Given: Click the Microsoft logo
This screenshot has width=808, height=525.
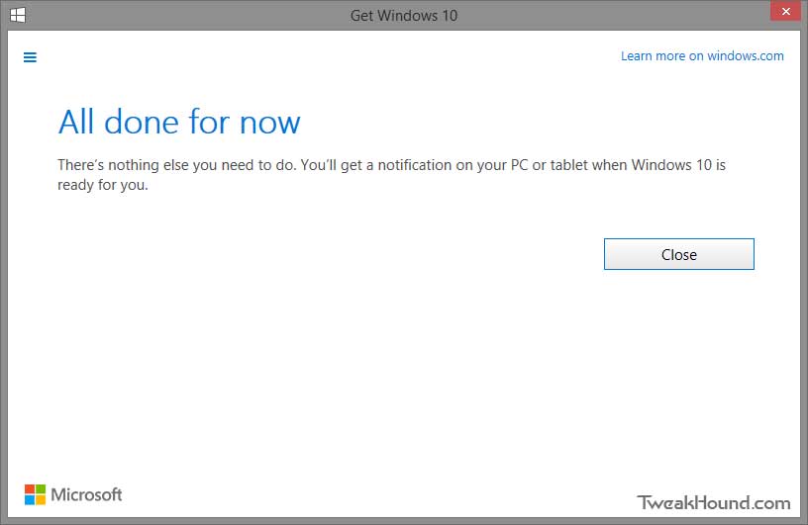Looking at the screenshot, I should click(73, 494).
